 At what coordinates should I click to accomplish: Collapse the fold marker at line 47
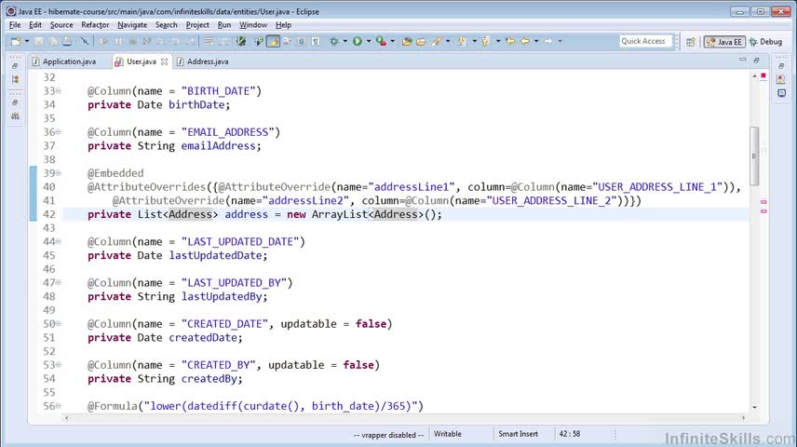[x=59, y=283]
